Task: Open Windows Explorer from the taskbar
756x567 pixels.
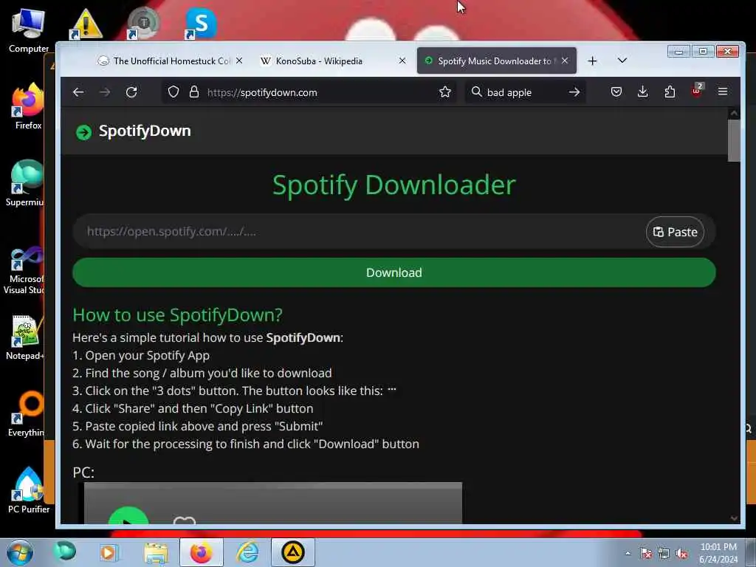Action: point(155,552)
